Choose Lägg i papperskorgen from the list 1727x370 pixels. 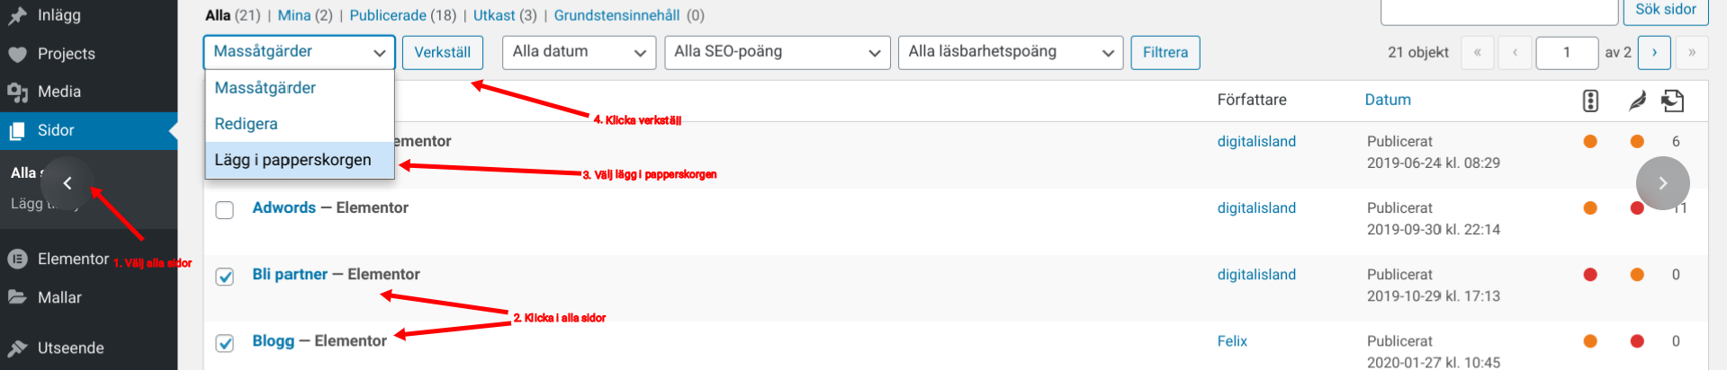(292, 160)
